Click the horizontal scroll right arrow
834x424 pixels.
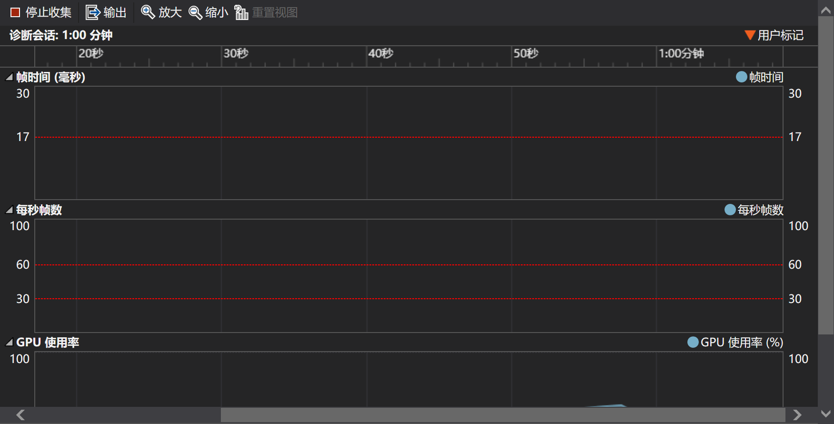797,415
